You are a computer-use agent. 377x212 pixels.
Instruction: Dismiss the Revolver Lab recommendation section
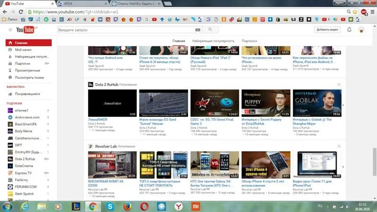[339, 146]
